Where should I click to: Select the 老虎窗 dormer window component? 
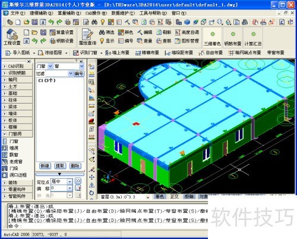(12, 162)
